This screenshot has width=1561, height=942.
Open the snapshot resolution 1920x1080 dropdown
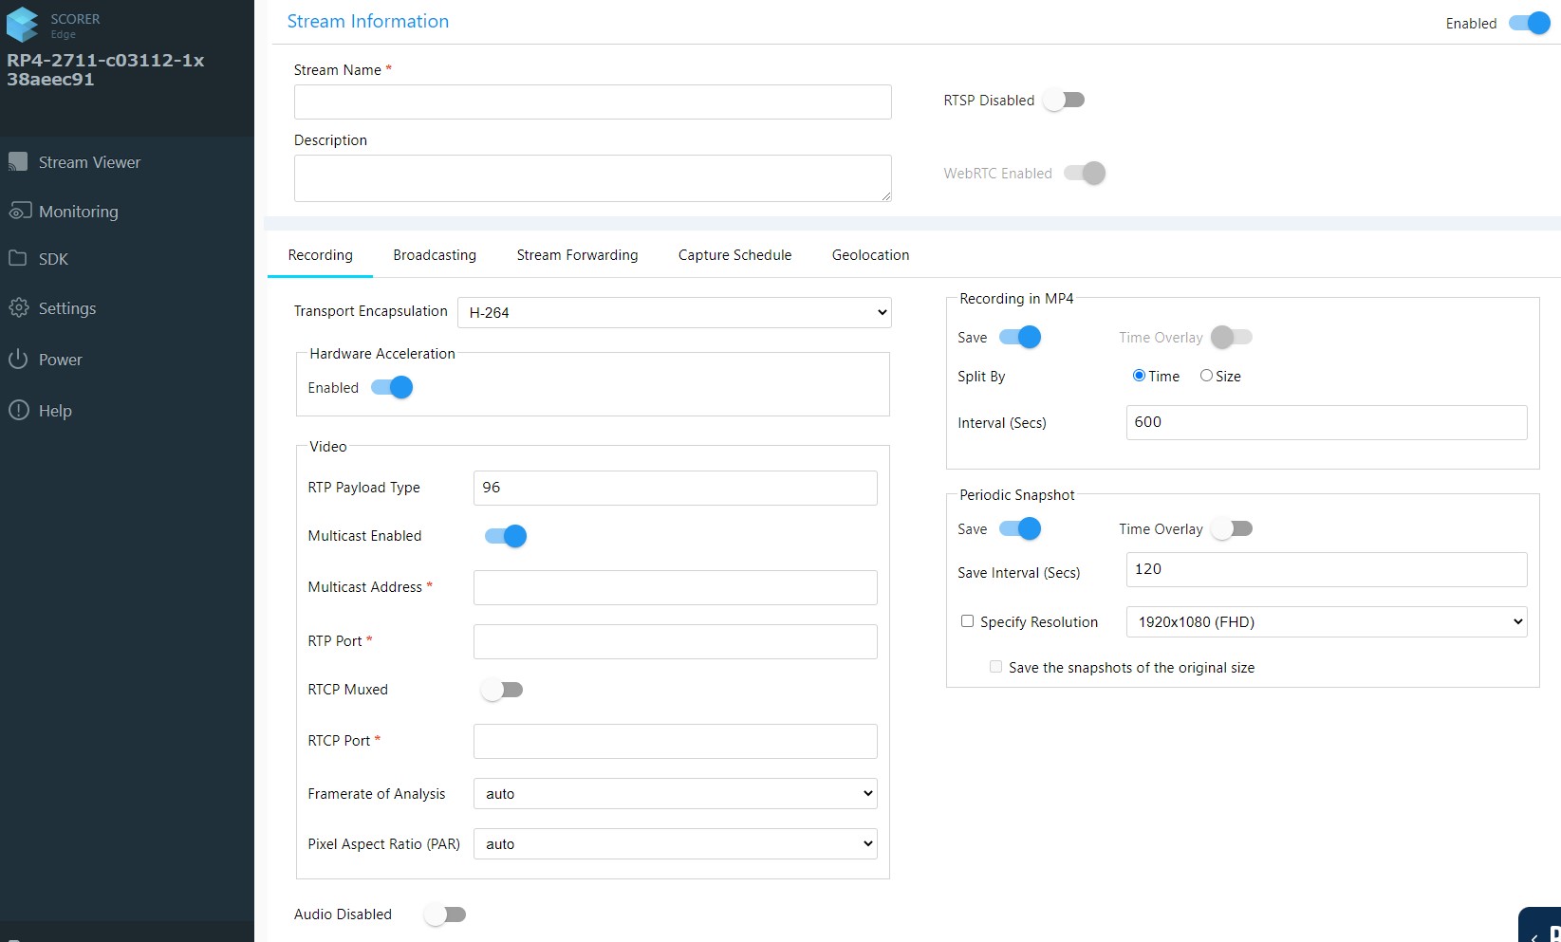coord(1326,622)
